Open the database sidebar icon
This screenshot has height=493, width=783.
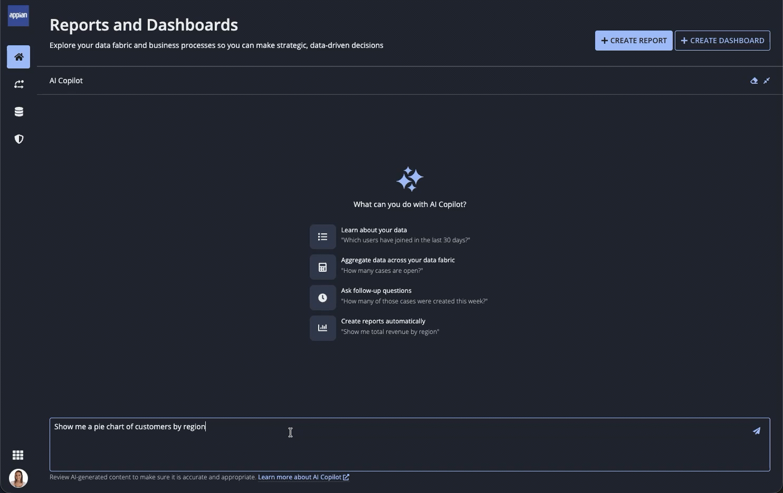point(18,112)
